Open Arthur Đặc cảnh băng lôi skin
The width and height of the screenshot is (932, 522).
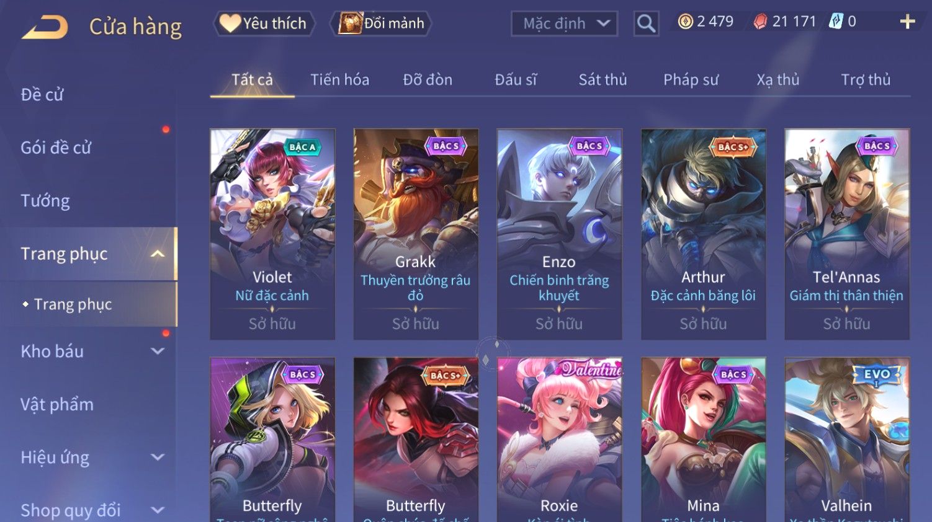coord(703,234)
